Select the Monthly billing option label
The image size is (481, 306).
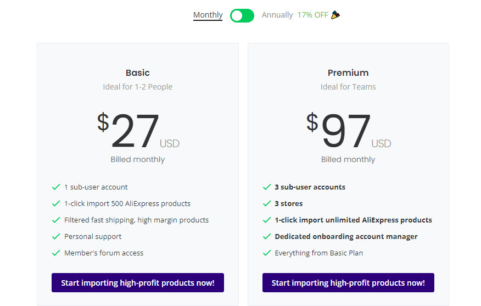click(208, 15)
